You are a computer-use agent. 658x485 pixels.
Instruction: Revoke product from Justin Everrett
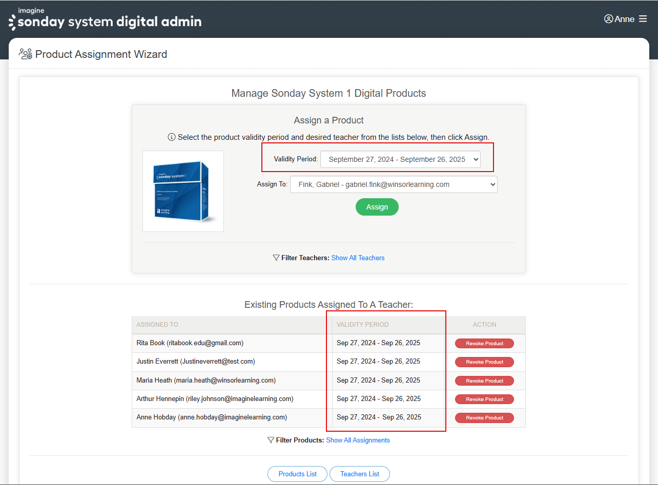[x=484, y=362]
